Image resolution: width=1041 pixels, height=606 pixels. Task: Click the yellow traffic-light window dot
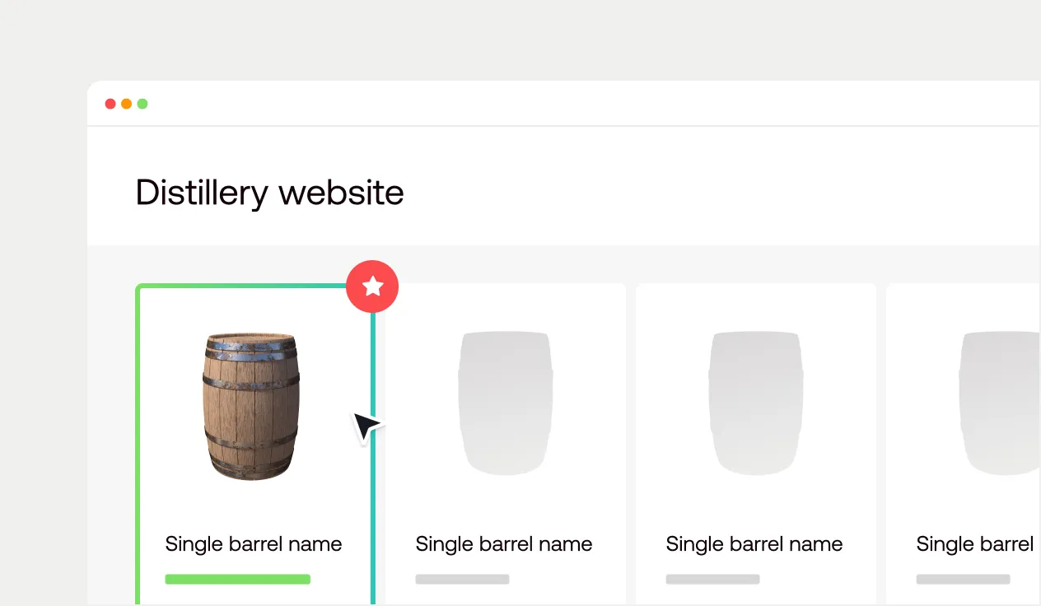(x=126, y=104)
